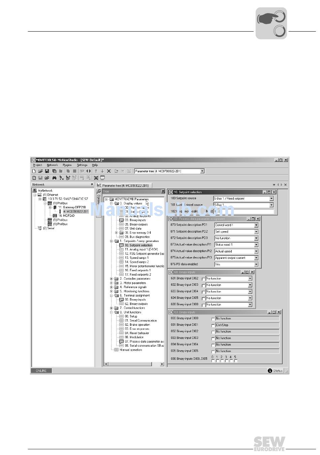The image size is (320, 455).
Task: Select Manual operation in parameter tree
Action: pos(131,350)
